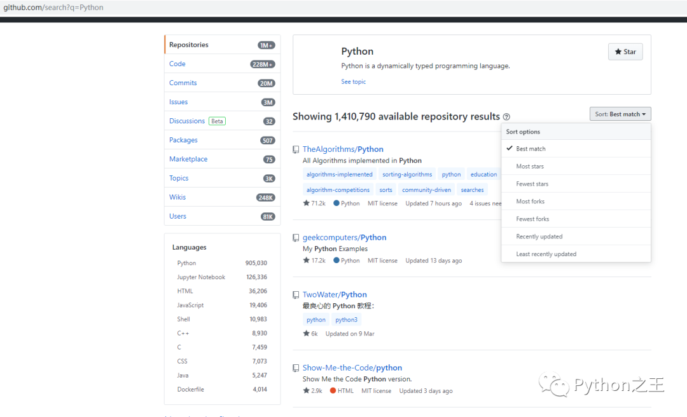The height and width of the screenshot is (417, 687).
Task: Filter by HTML in Languages list
Action: [222, 291]
